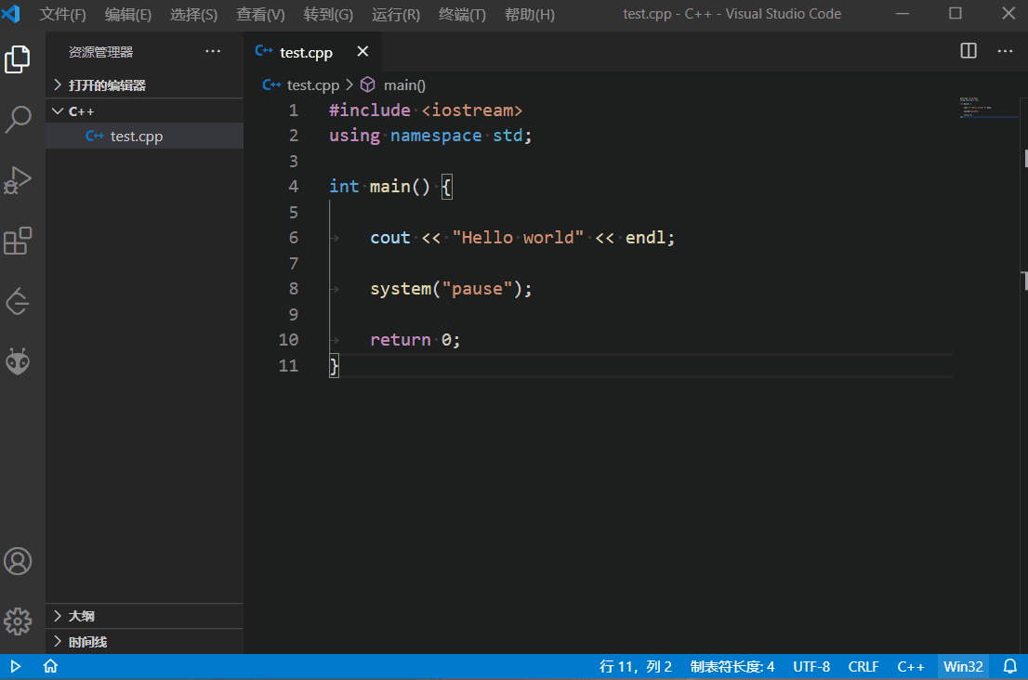The image size is (1028, 680).
Task: Click C++ file icon beside test.cpp in explorer
Action: tap(95, 136)
